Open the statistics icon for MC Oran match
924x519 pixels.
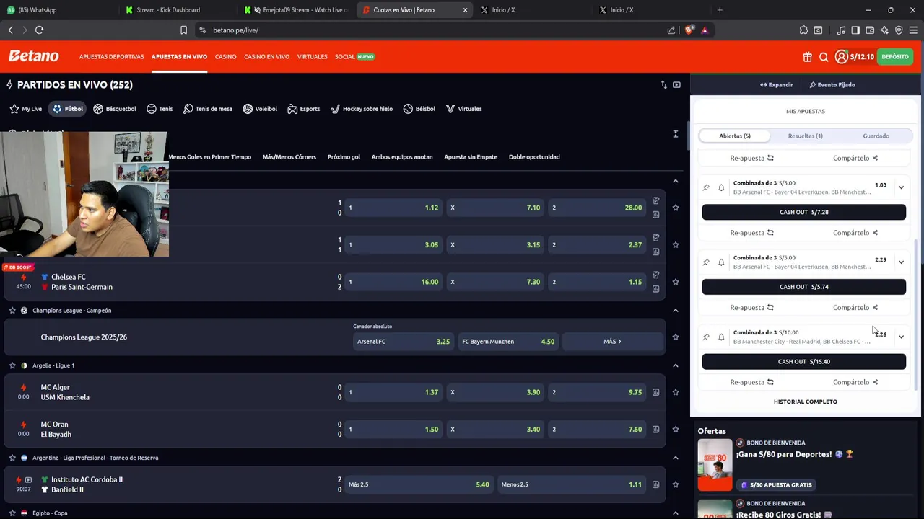655,430
